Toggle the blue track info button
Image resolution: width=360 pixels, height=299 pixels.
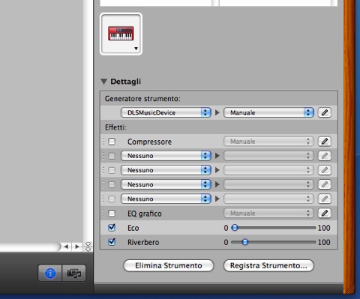point(50,273)
